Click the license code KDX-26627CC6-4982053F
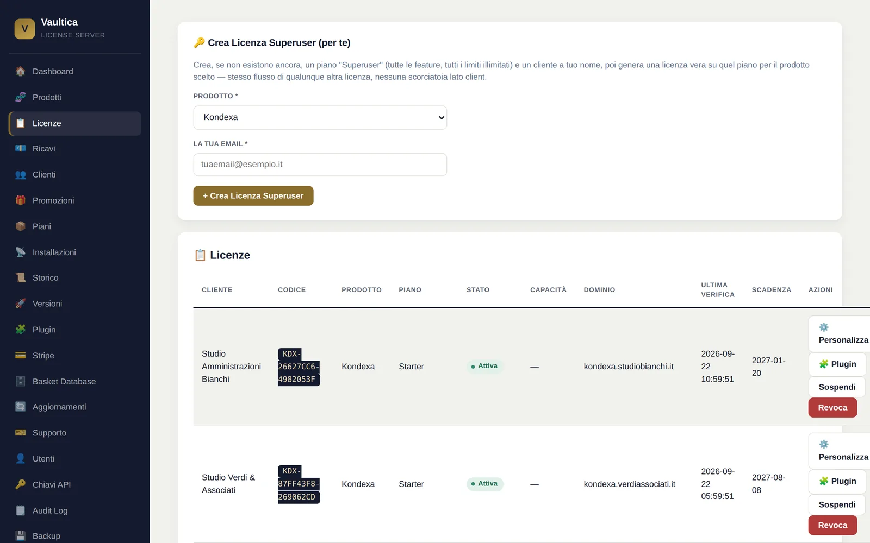This screenshot has height=543, width=870. click(x=299, y=367)
